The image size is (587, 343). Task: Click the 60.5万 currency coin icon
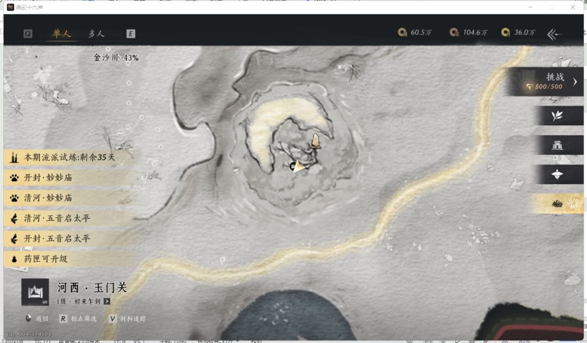click(x=402, y=33)
